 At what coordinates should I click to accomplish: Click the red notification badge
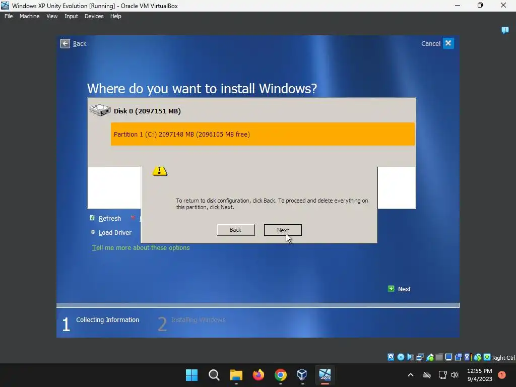pos(502,374)
